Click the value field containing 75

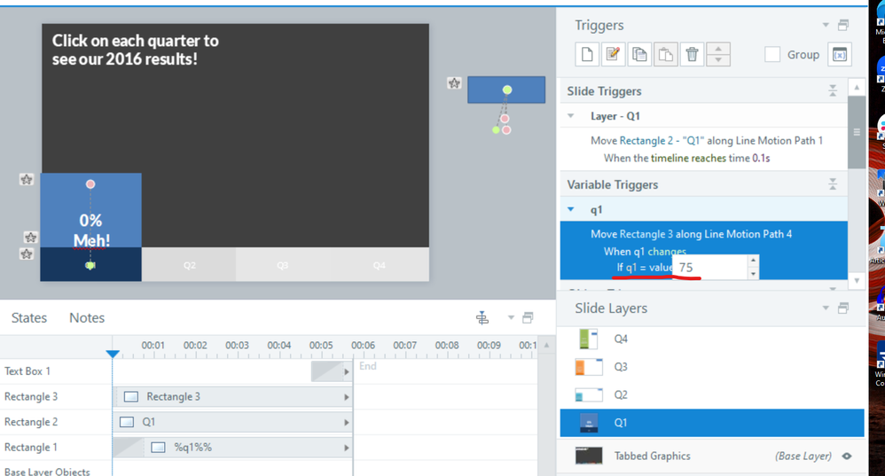710,268
